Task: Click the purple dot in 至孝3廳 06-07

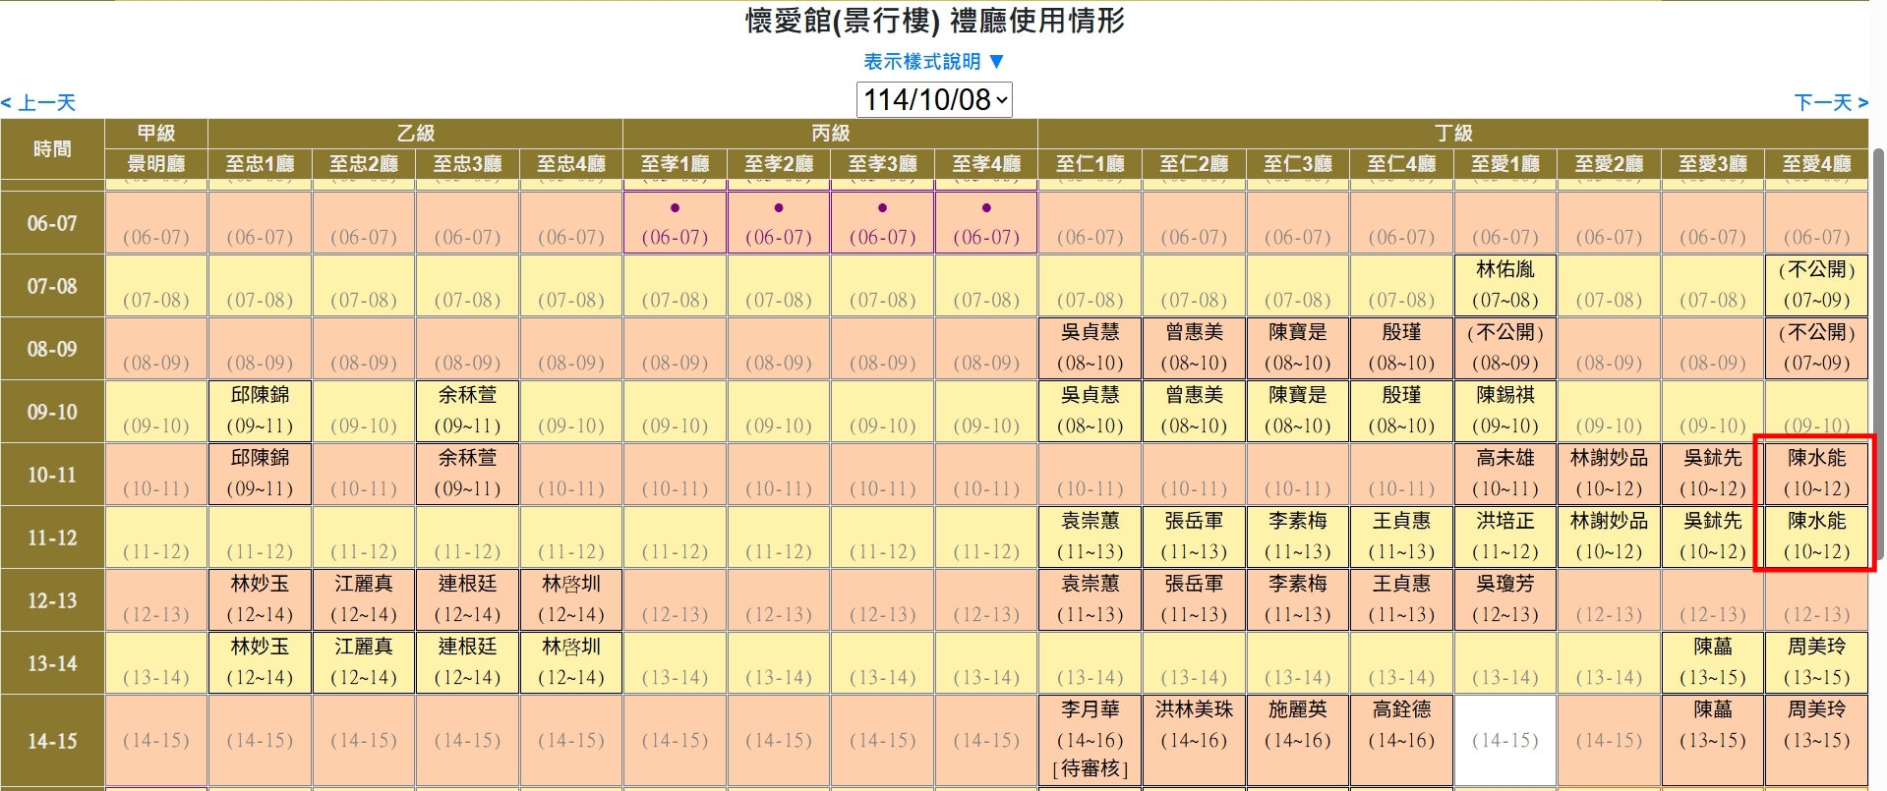Action: pos(882,208)
